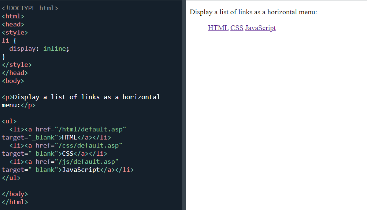Click the 'menu:</p>' code line
Viewport: 367px width, 210px height.
[18, 105]
